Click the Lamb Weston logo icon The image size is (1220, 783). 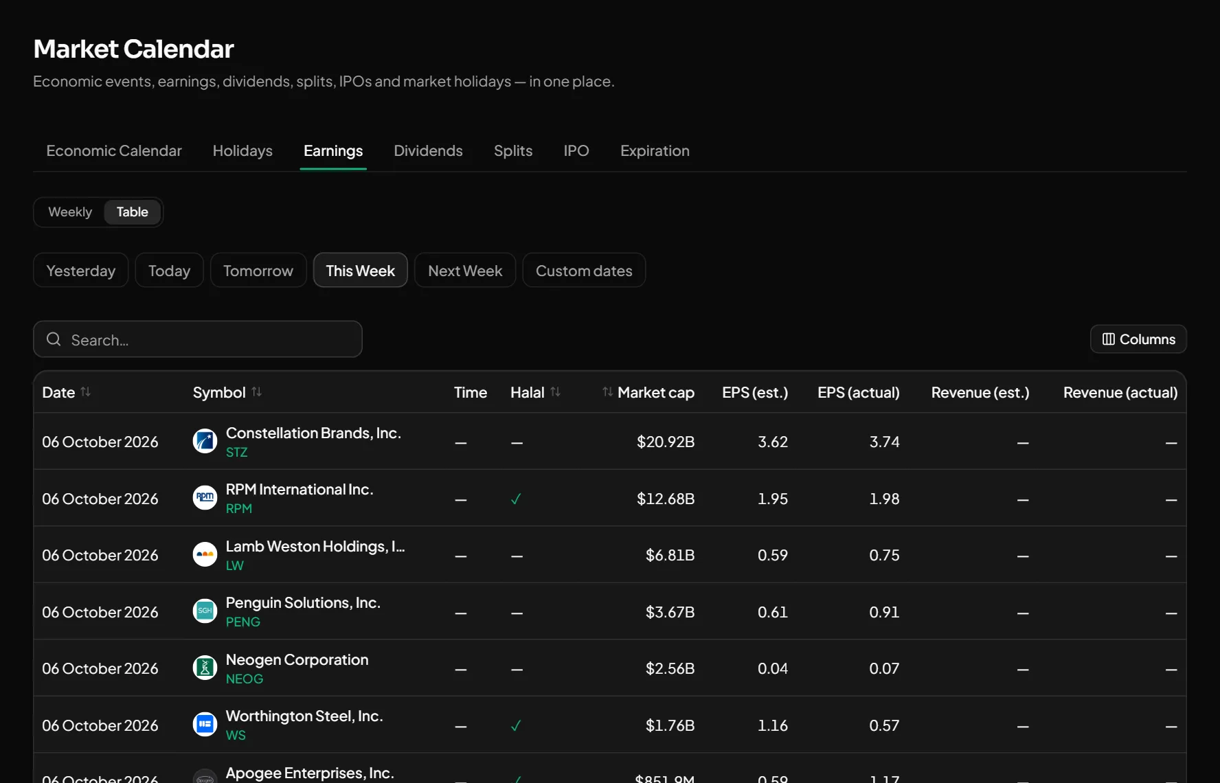click(205, 554)
